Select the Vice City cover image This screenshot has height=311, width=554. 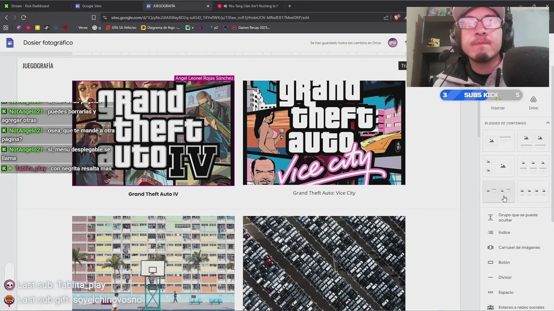(324, 133)
